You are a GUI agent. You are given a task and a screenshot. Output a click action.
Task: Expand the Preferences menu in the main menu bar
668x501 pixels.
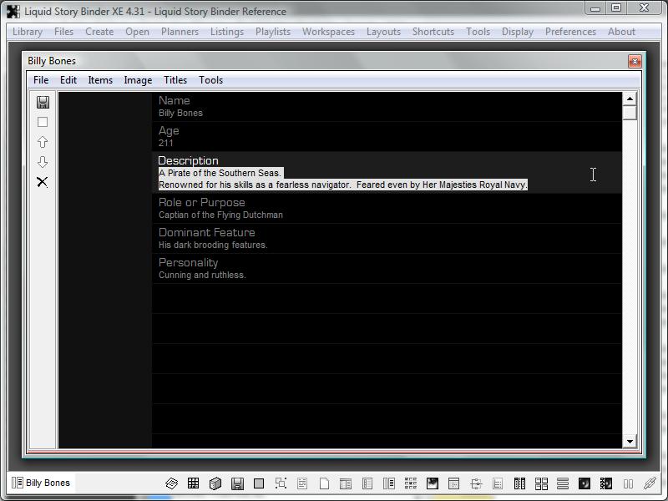(570, 32)
